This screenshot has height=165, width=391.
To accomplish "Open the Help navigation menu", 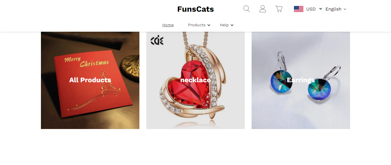I will point(224,25).
